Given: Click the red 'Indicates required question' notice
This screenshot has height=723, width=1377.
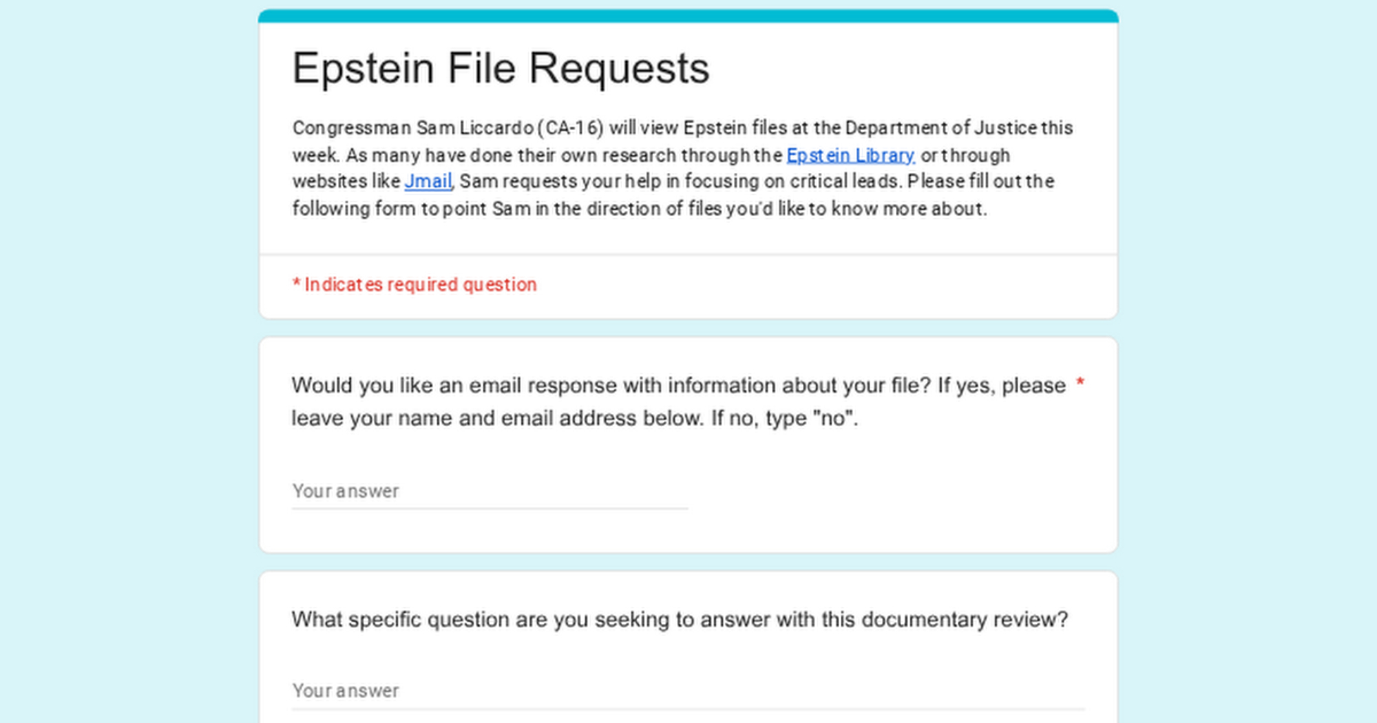Looking at the screenshot, I should point(420,285).
